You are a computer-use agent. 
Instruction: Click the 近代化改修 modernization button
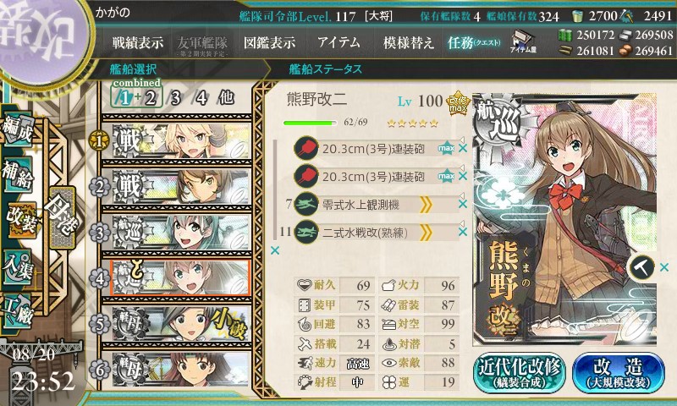[519, 372]
